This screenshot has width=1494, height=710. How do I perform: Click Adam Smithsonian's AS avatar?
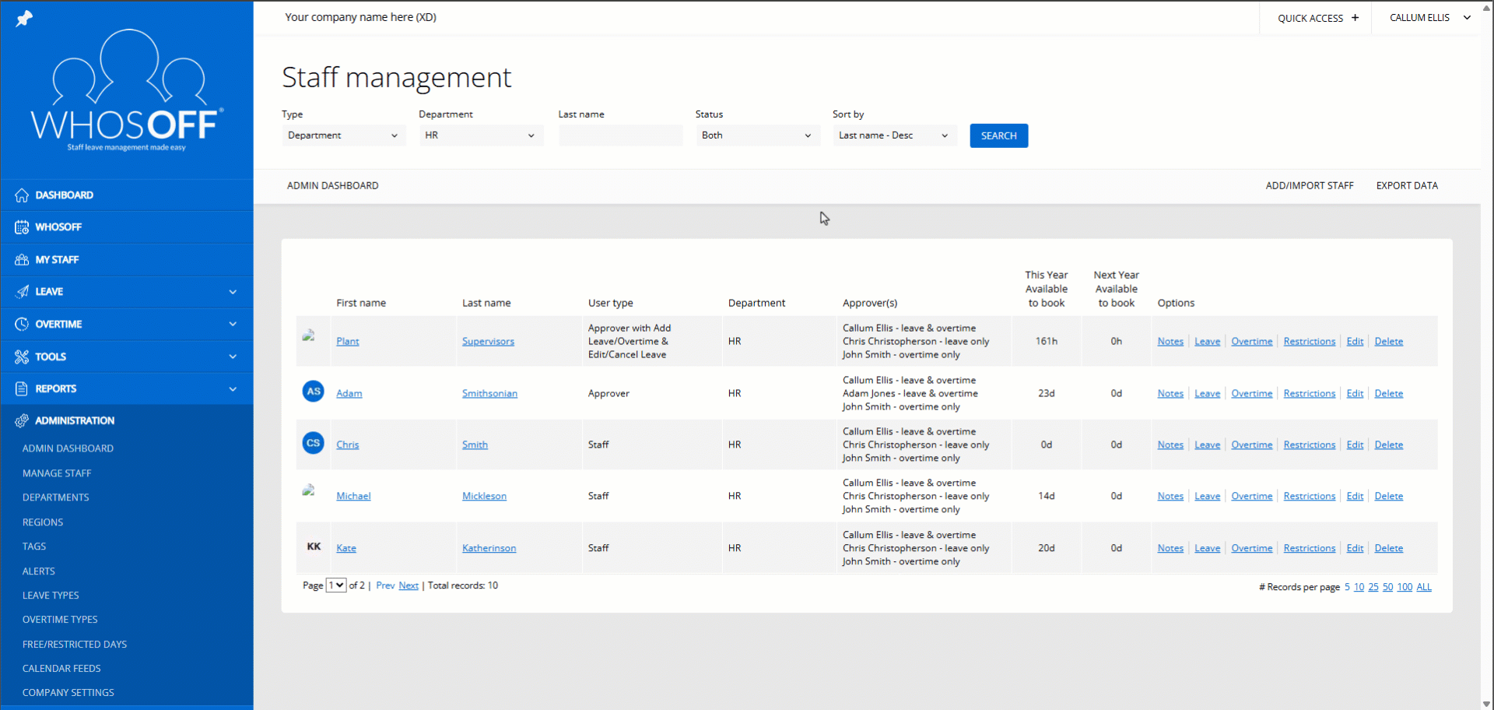(x=313, y=392)
